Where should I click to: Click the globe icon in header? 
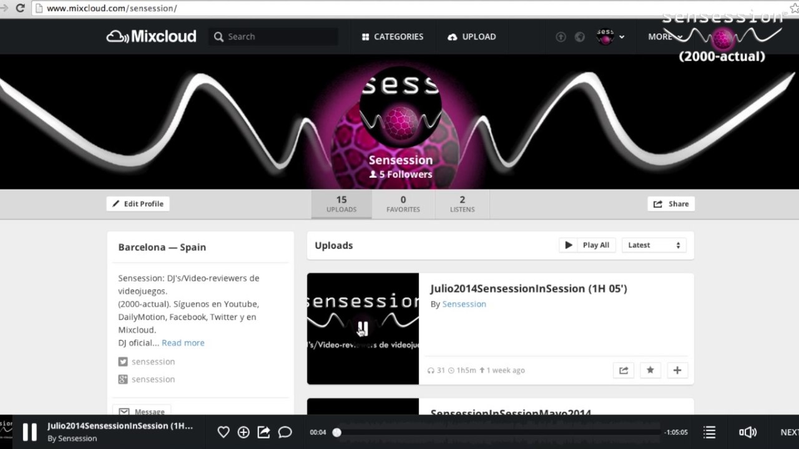click(x=580, y=37)
